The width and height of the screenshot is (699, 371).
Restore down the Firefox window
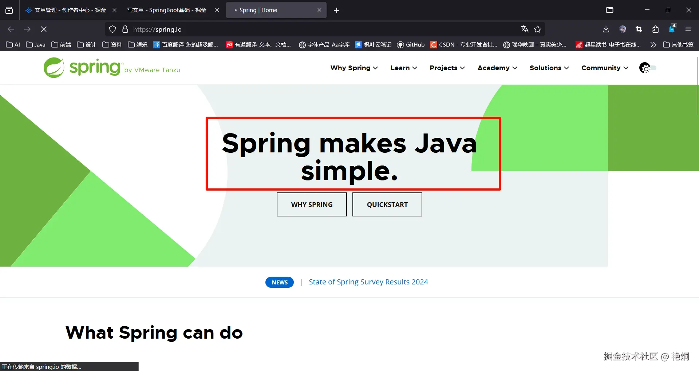[668, 10]
